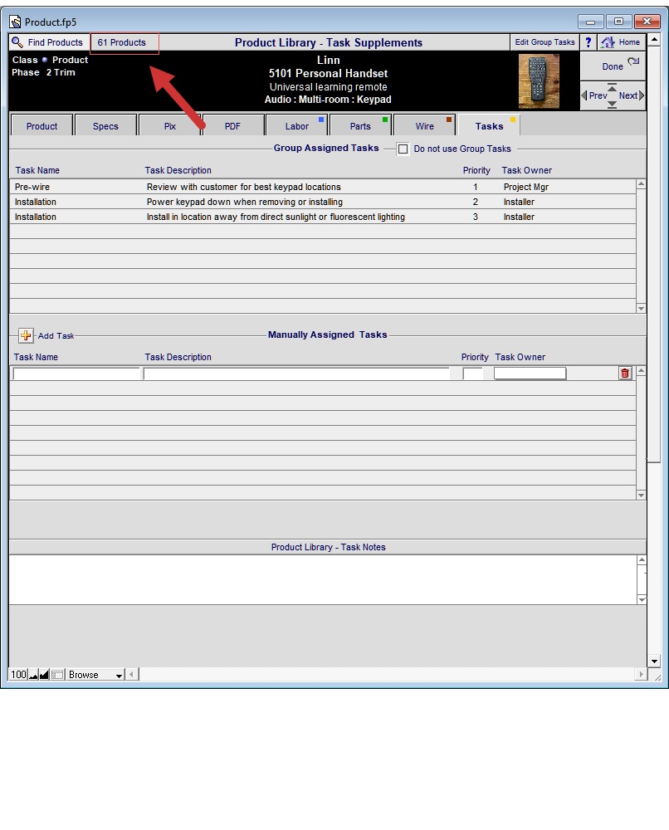Viewport: 669px width, 830px height.
Task: Click the manual Task Name input field
Action: [76, 373]
